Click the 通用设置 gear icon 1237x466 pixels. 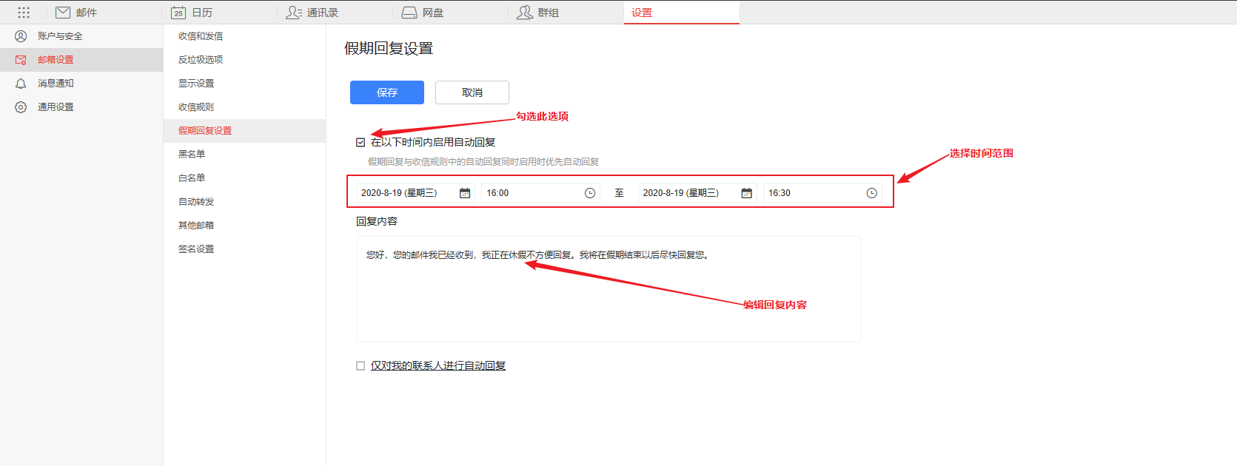coord(21,107)
